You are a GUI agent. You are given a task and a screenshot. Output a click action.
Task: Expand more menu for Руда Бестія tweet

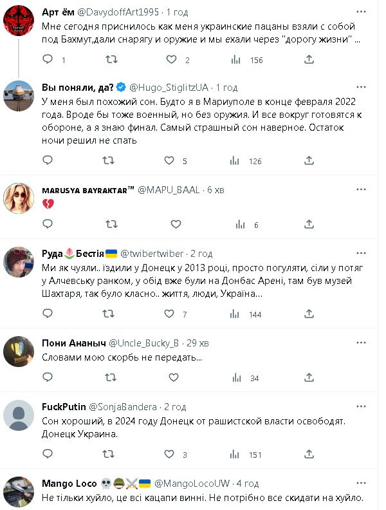click(362, 253)
